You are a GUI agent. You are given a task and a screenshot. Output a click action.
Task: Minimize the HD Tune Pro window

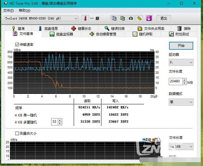tap(169, 3)
